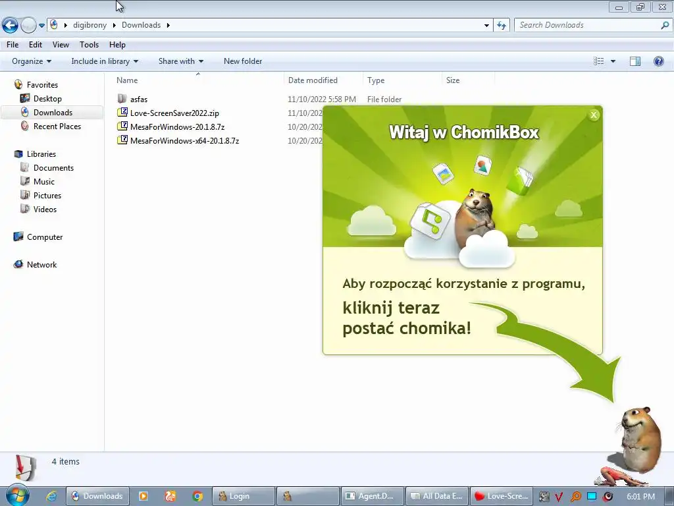The height and width of the screenshot is (506, 674).
Task: Switch to the unlabeled hamster taskbar window
Action: (307, 496)
